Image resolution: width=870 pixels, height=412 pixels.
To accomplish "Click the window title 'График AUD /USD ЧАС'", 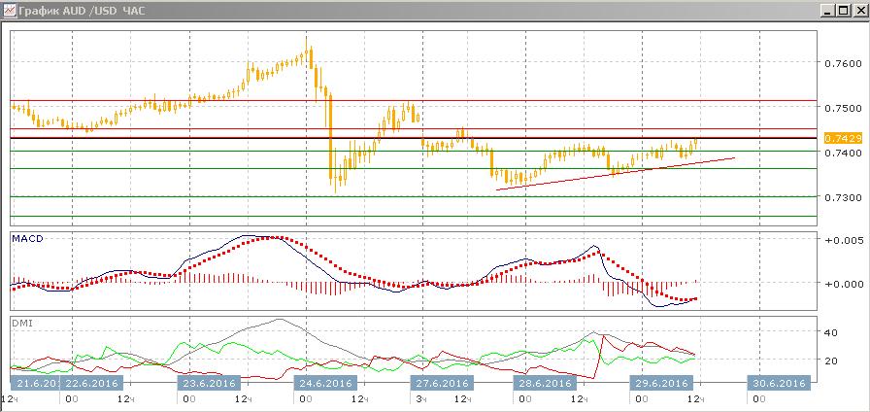I will pyautogui.click(x=81, y=11).
